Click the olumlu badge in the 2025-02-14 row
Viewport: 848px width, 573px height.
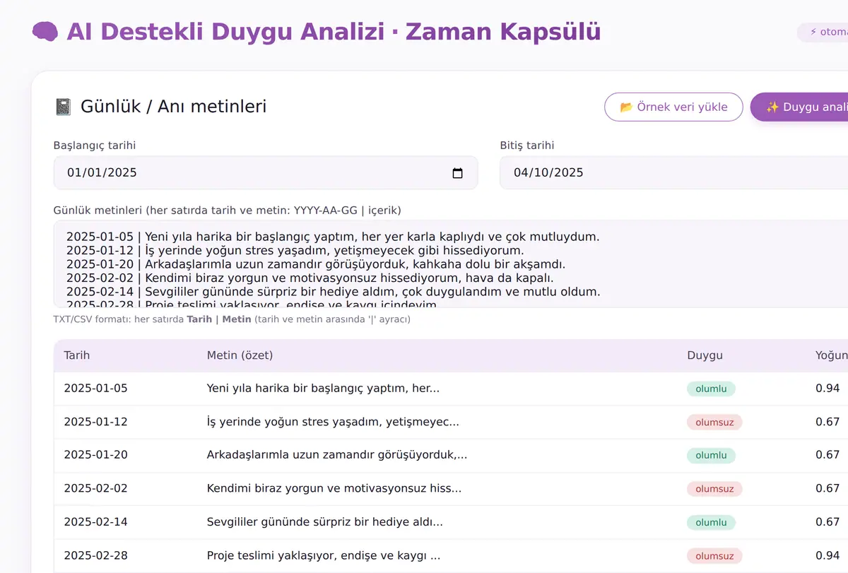click(x=711, y=523)
